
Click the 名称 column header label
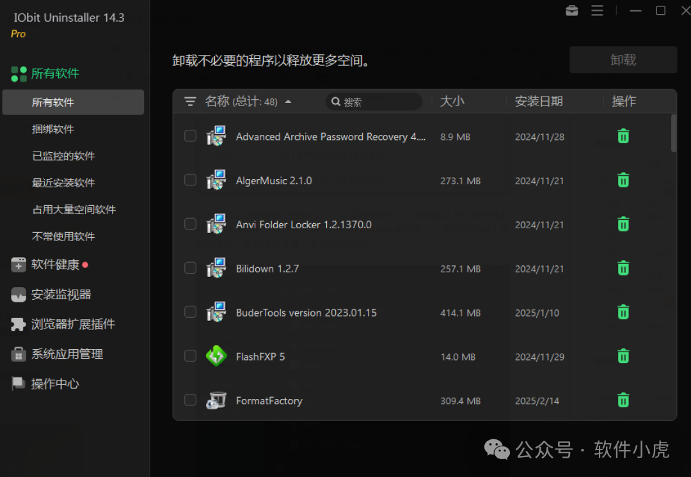[218, 101]
